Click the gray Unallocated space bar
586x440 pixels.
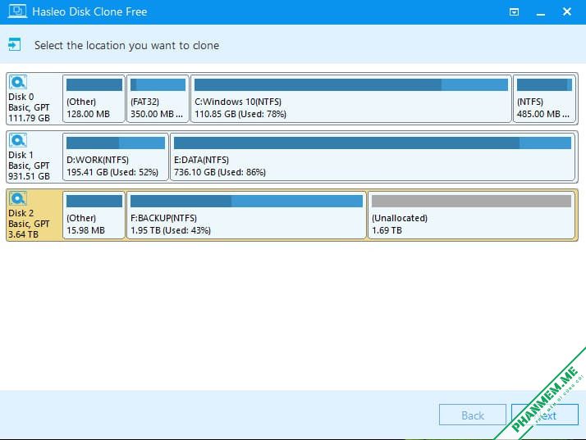(471, 201)
